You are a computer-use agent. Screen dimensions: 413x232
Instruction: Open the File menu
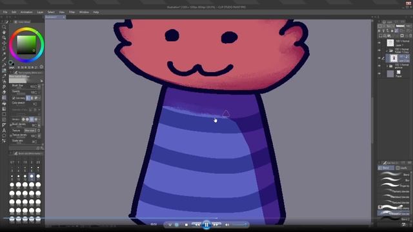point(5,12)
